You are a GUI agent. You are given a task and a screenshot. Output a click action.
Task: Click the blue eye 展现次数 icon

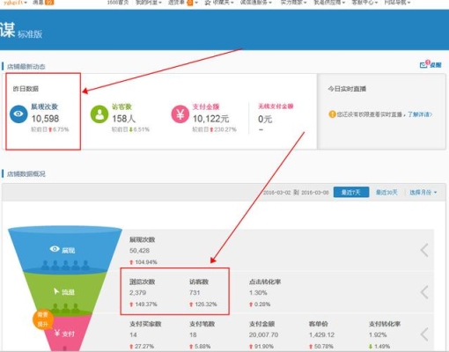pyautogui.click(x=18, y=114)
